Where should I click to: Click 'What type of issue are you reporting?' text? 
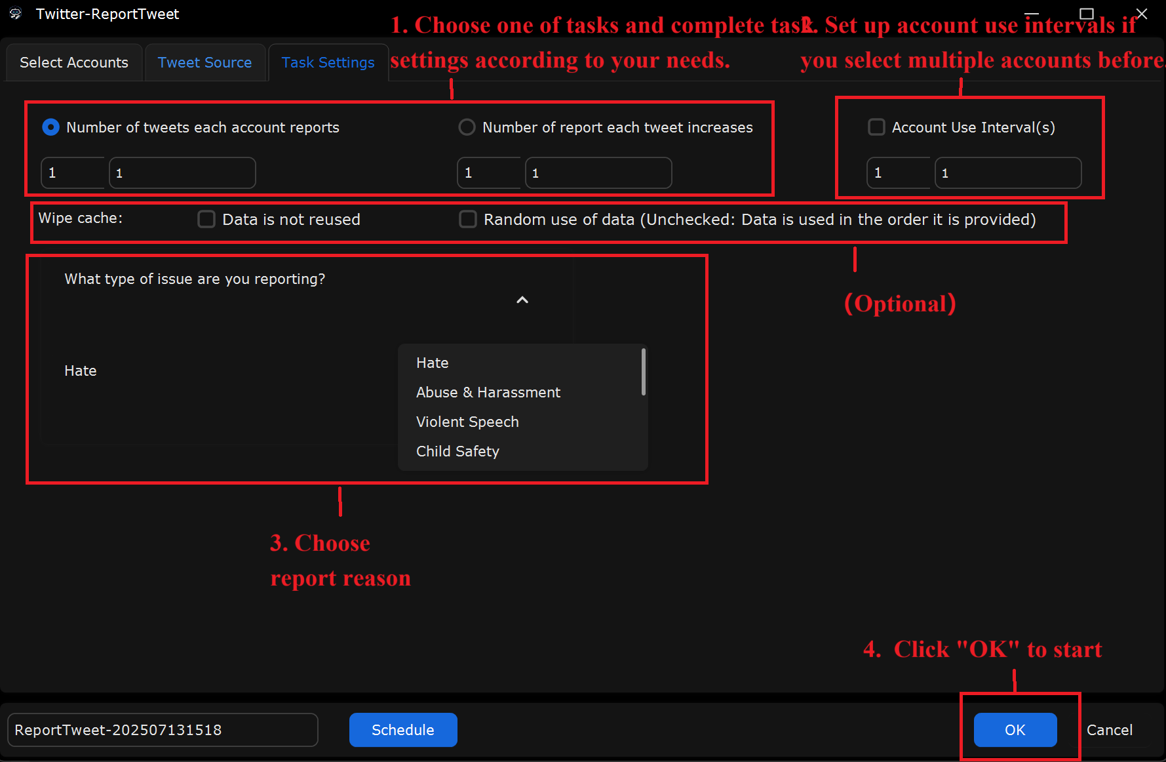pyautogui.click(x=195, y=279)
